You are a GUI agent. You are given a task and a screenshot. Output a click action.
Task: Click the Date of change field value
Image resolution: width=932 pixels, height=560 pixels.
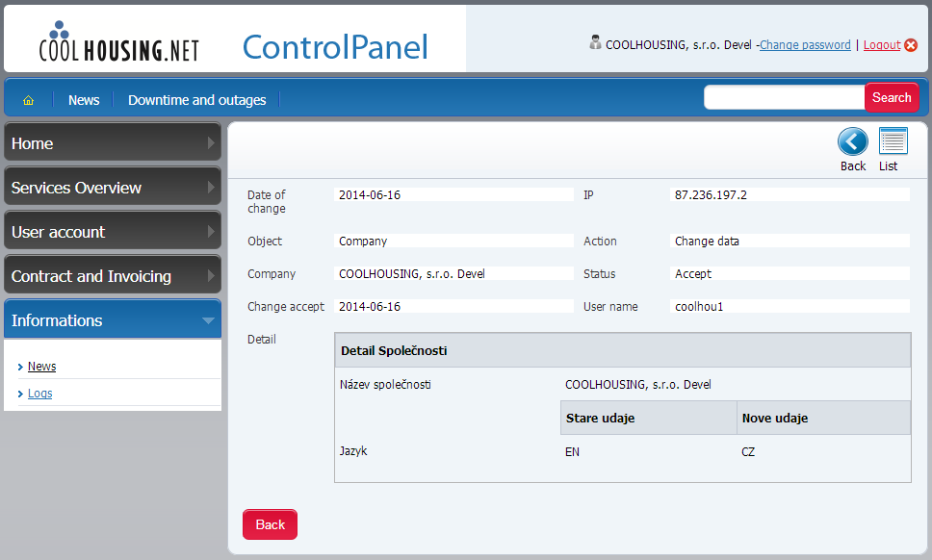(453, 194)
